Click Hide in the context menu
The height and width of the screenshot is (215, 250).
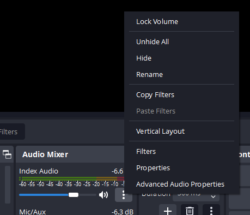click(x=181, y=58)
